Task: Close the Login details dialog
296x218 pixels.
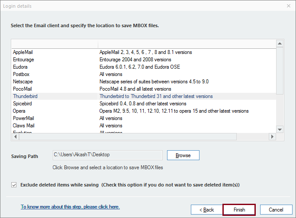Action: [289, 6]
